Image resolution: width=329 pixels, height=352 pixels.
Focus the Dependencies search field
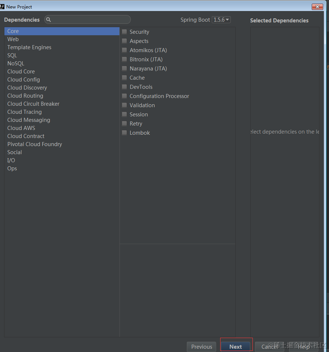click(88, 20)
